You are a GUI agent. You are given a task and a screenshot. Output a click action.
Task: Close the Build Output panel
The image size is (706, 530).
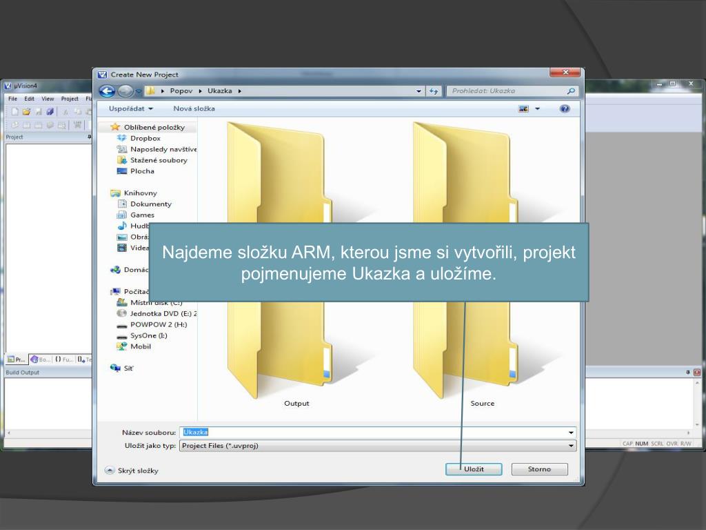697,372
